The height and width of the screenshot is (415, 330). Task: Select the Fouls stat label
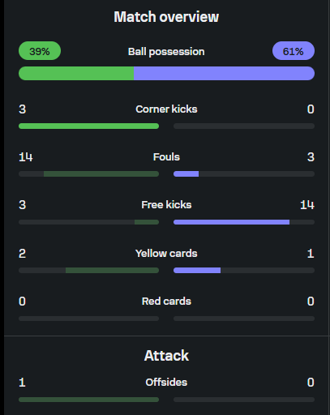pyautogui.click(x=166, y=157)
